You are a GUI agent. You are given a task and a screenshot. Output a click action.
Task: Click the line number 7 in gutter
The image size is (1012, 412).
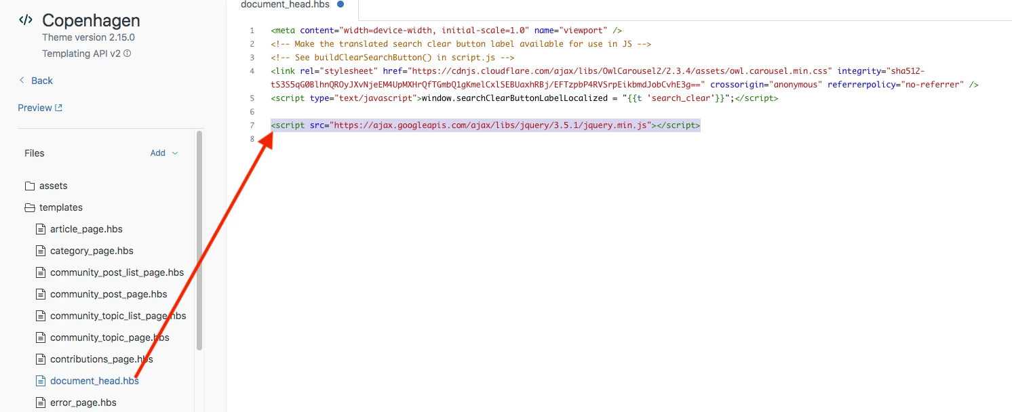(x=252, y=125)
